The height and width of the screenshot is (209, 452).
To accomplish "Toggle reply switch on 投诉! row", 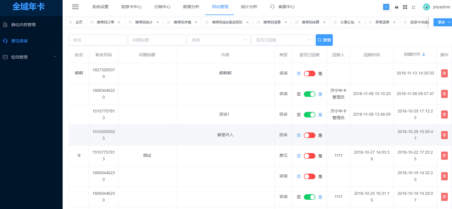I will pyautogui.click(x=309, y=115).
